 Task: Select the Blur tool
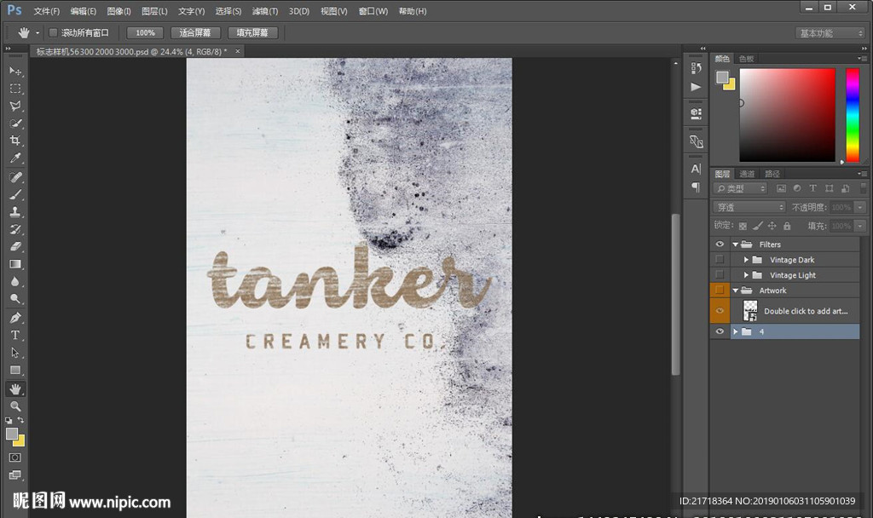click(15, 281)
